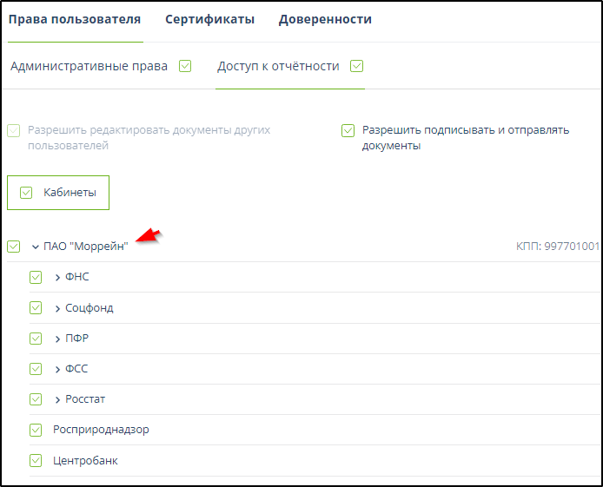Expand the Соцфонд node chevron
Viewport: 603px width, 487px height.
(57, 308)
